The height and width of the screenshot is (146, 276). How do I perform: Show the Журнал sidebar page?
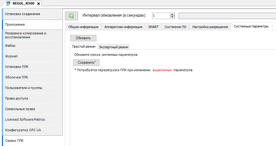pyautogui.click(x=11, y=56)
